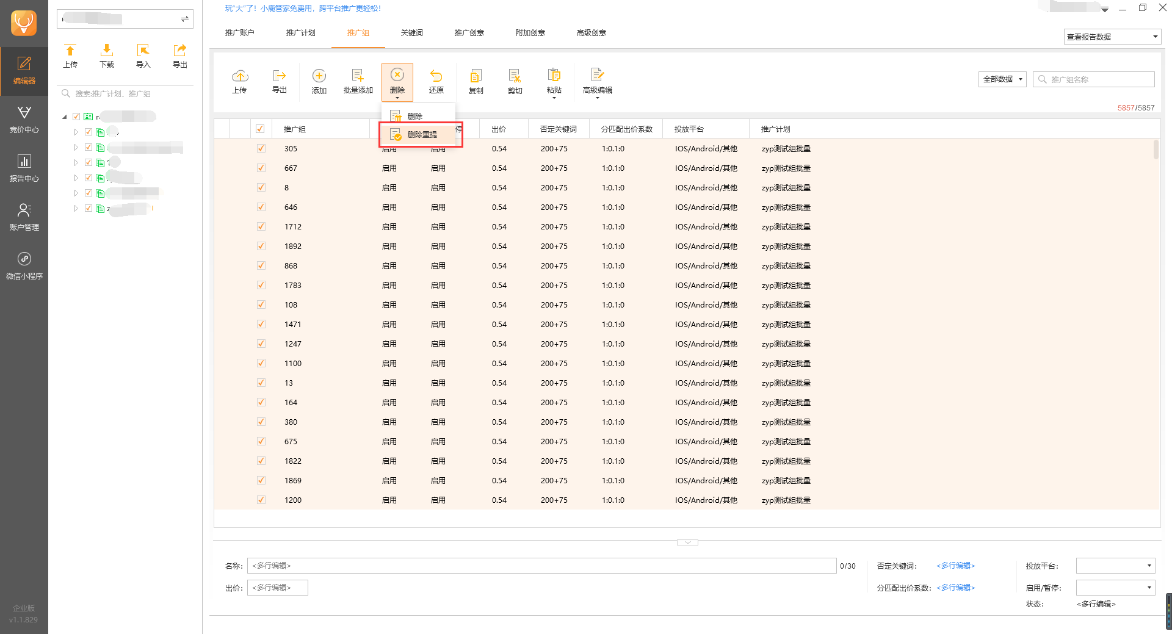Screen dimensions: 1172x634
Task: Collapse the bottom edit panel chevron
Action: 687,542
